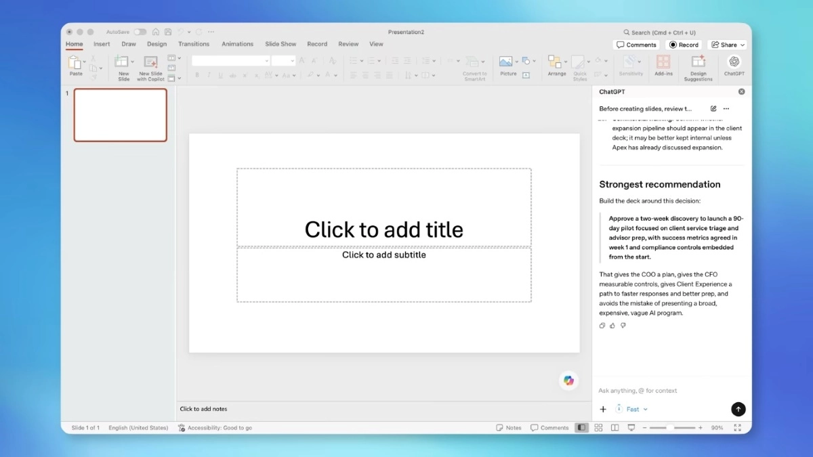Toggle Strikethrough formatting
This screenshot has height=457, width=813.
pos(232,75)
